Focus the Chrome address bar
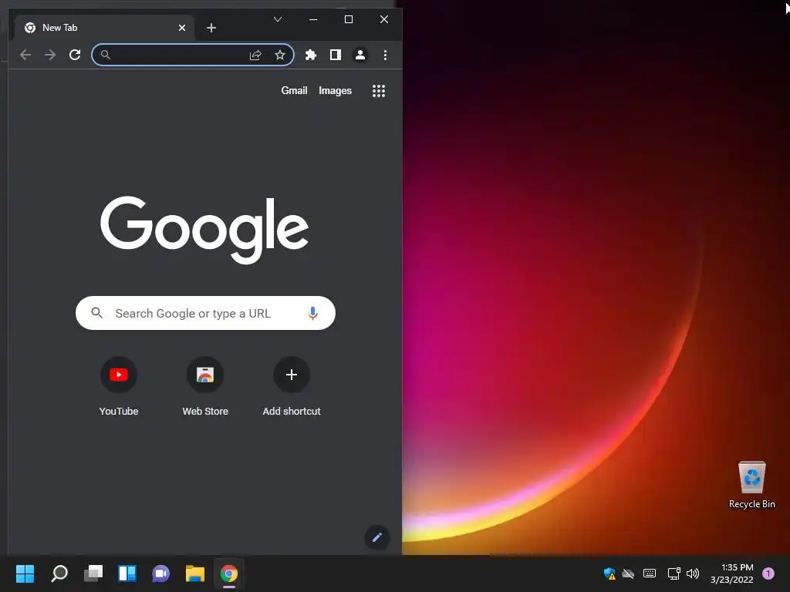This screenshot has height=592, width=790. [x=193, y=55]
